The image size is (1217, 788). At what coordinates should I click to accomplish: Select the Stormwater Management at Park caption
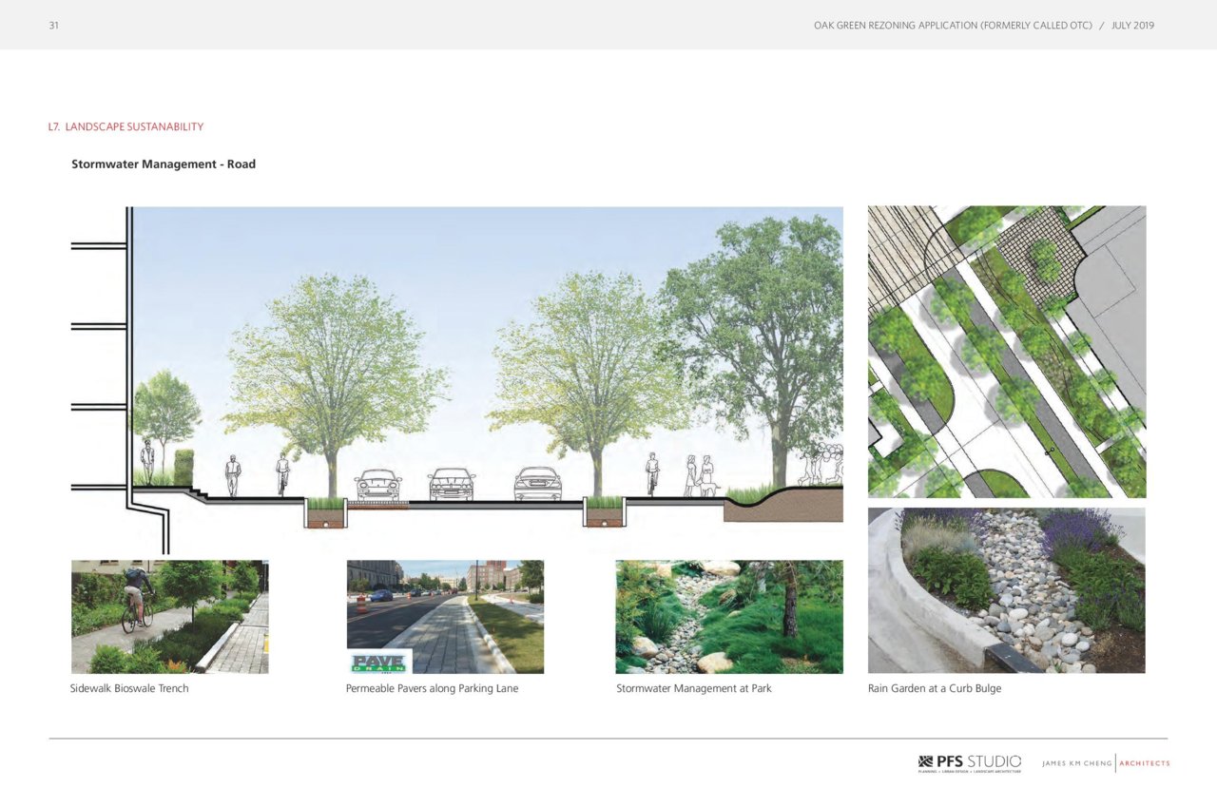[x=694, y=688]
